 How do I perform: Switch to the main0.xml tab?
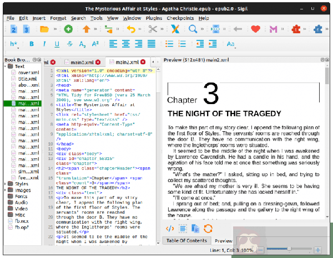77,62
